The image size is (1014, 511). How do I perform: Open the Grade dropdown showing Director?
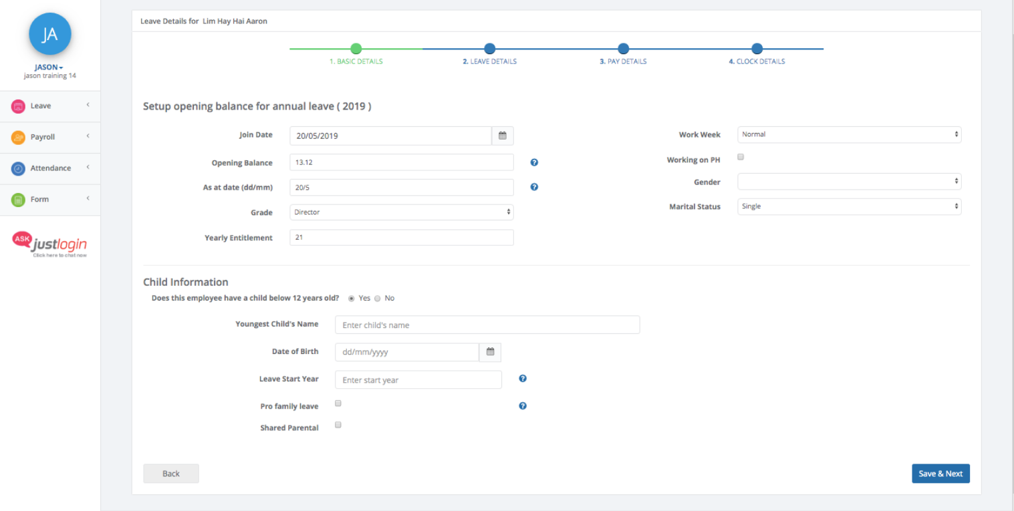402,212
